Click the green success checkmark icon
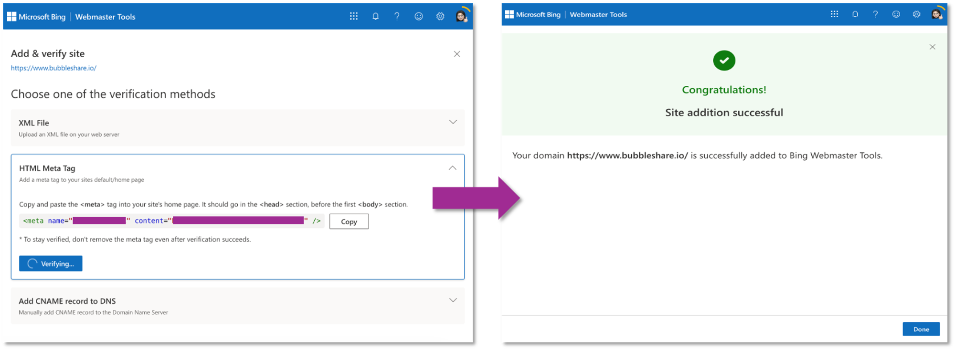This screenshot has width=955, height=350. pos(724,61)
